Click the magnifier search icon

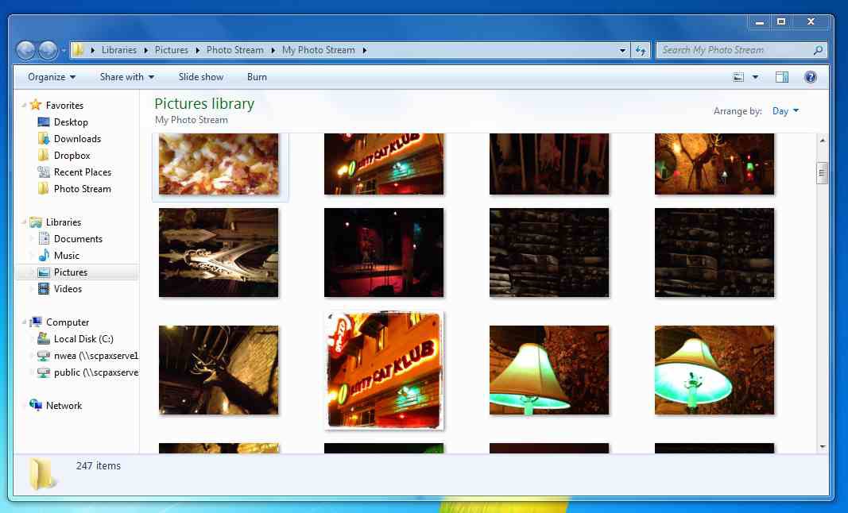(819, 50)
